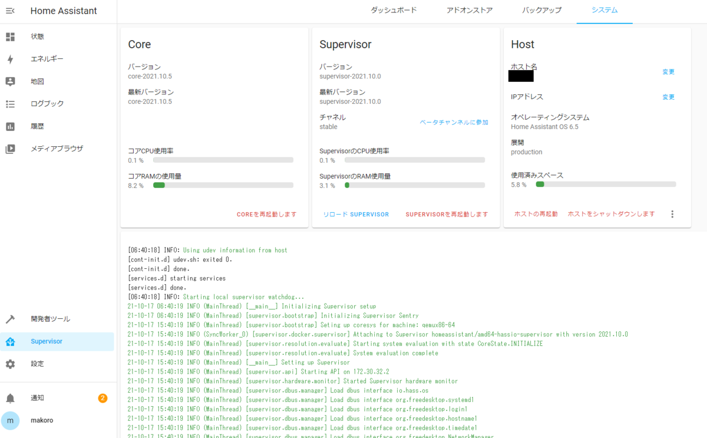
Task: Click the Home Assistant title
Action: pyautogui.click(x=64, y=11)
